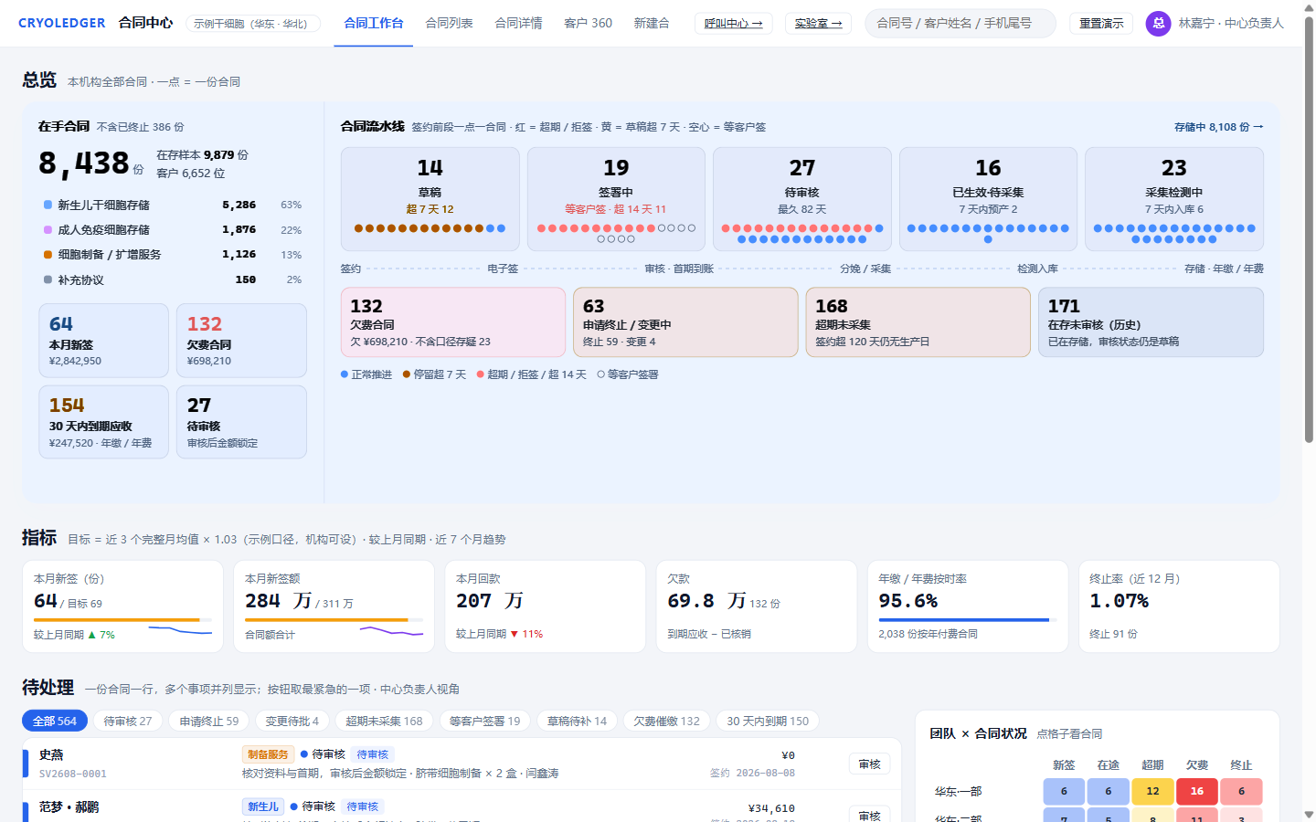
Task: Open the 132 欠费合同 pink exception card
Action: tap(453, 322)
